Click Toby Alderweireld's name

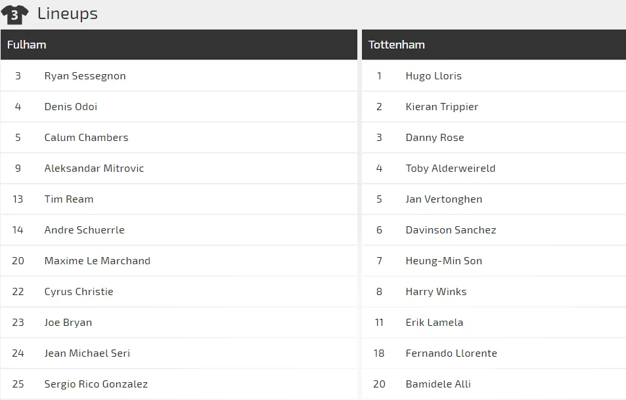pos(451,169)
